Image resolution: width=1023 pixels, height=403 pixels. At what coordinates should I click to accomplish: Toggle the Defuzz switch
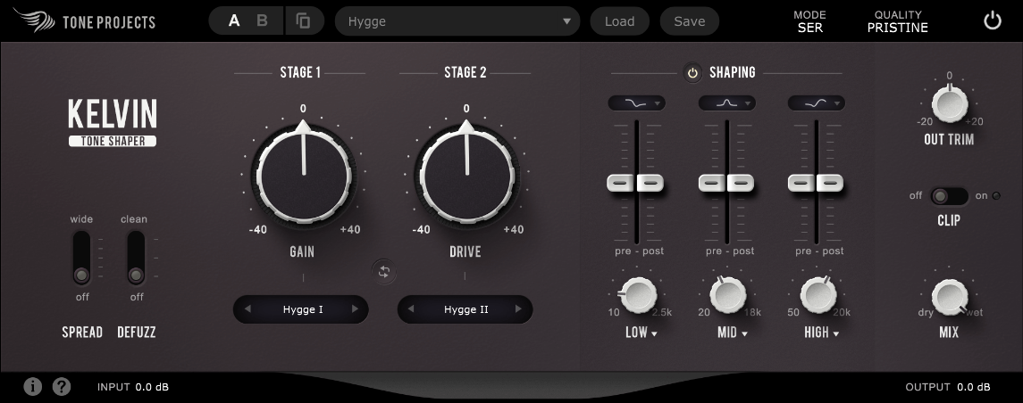136,257
